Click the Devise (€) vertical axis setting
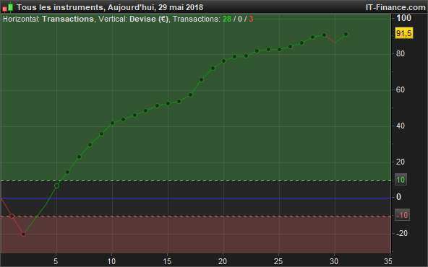This screenshot has width=428, height=267. [x=149, y=19]
